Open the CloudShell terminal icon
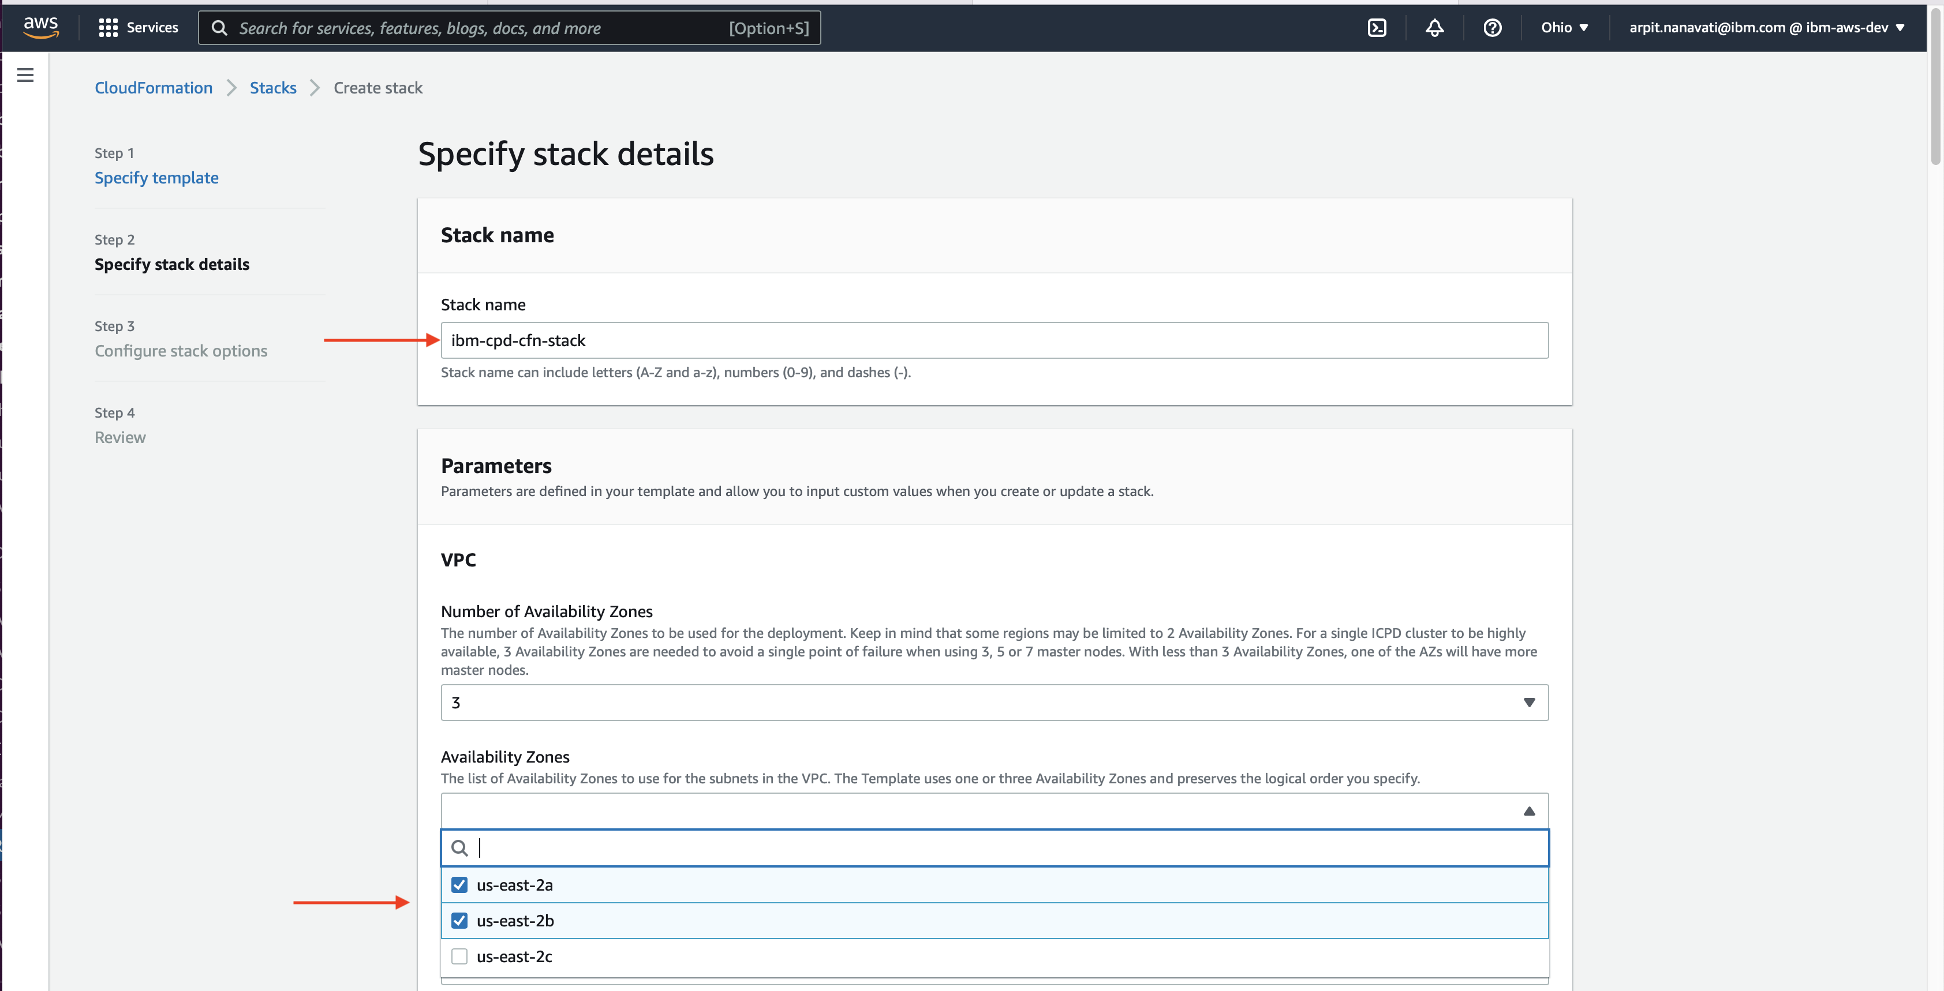This screenshot has height=991, width=1944. pos(1377,28)
